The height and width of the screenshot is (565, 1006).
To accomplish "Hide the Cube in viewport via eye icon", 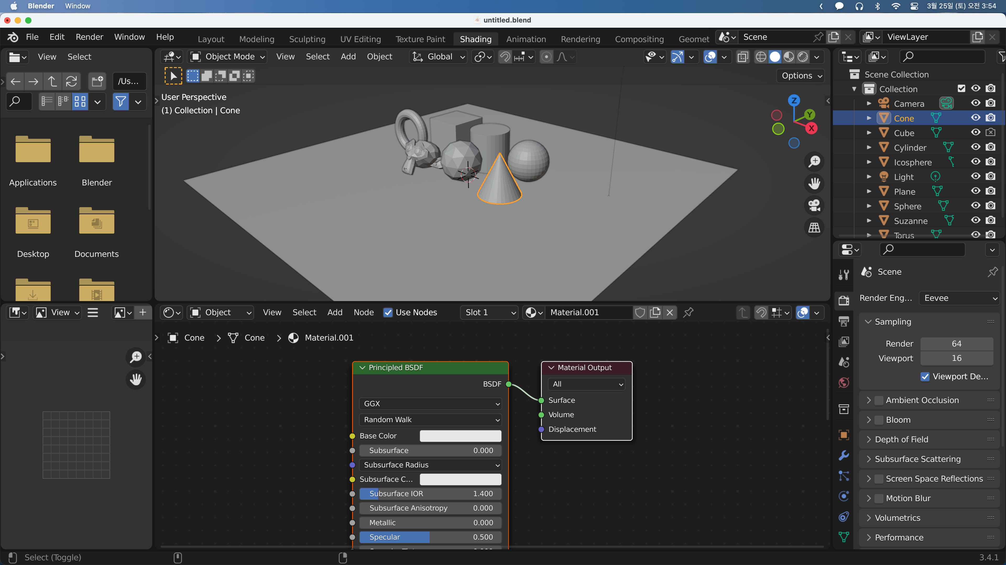I will point(976,133).
